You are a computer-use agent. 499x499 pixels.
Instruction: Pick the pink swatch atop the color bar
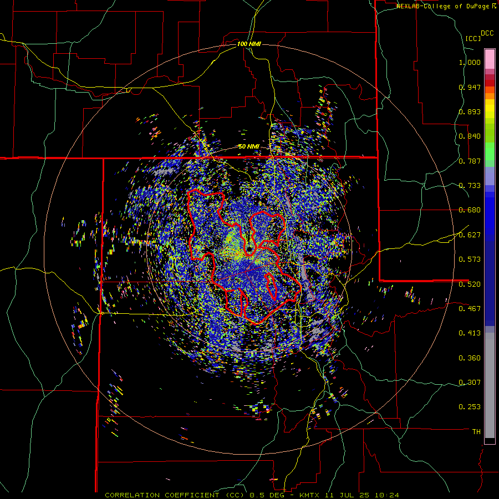pos(490,59)
